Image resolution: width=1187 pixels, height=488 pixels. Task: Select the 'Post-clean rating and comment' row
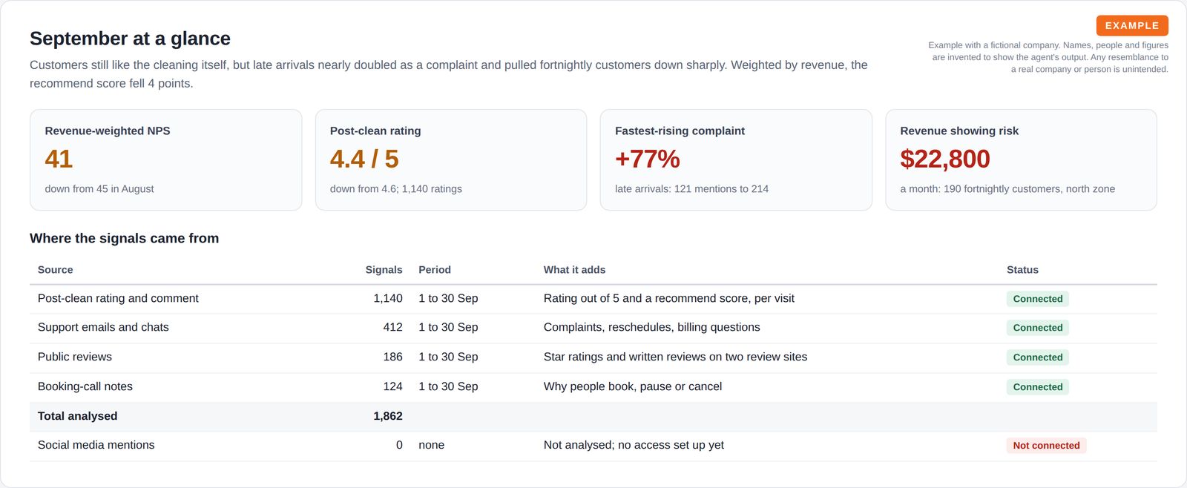click(x=593, y=299)
